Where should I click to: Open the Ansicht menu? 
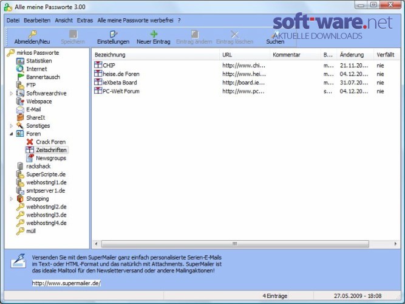(x=64, y=21)
